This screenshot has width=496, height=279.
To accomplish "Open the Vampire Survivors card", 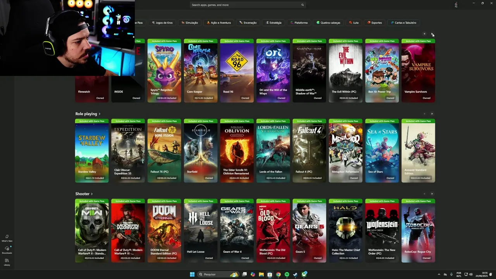I will click(418, 71).
